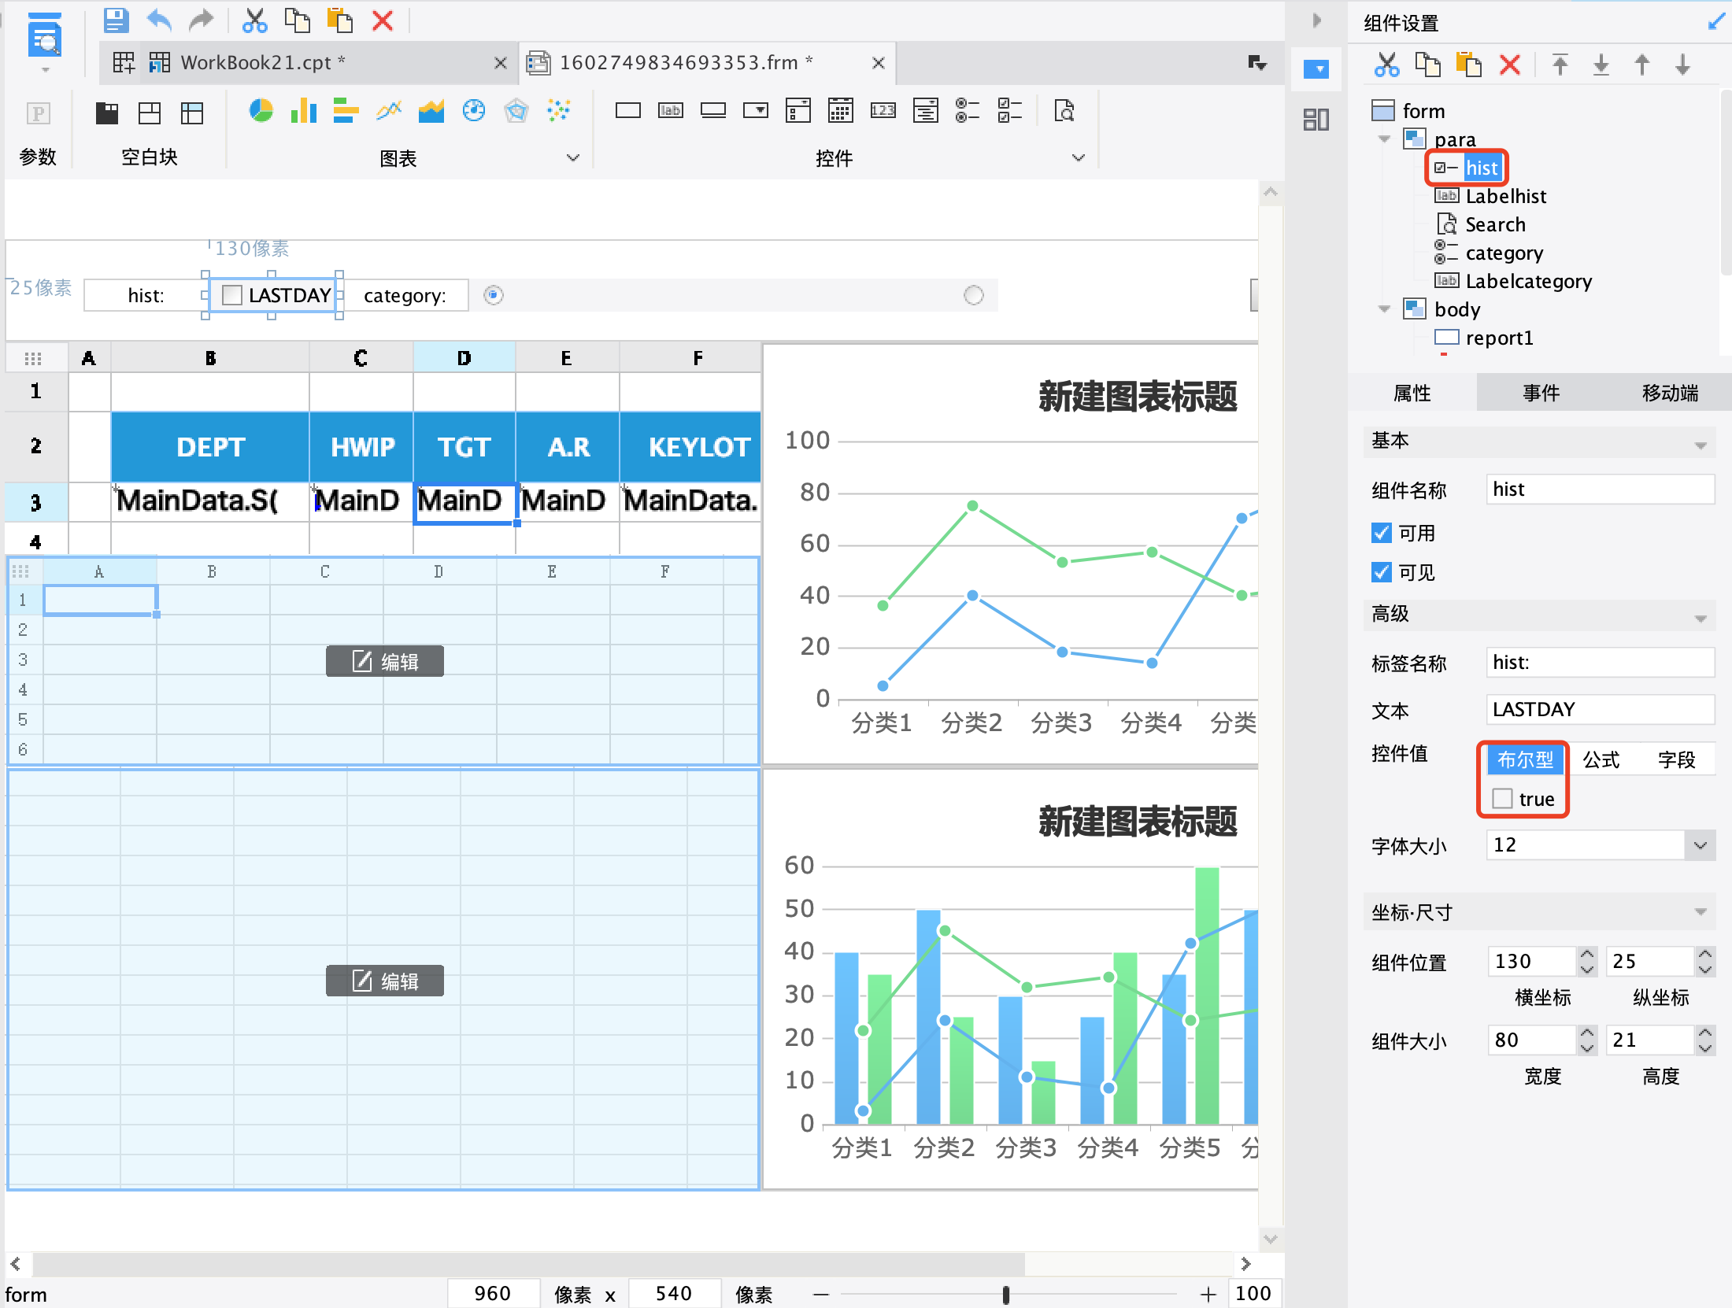Viewport: 1732px width, 1308px height.
Task: Click the lower 编辑 edit button
Action: (x=385, y=981)
